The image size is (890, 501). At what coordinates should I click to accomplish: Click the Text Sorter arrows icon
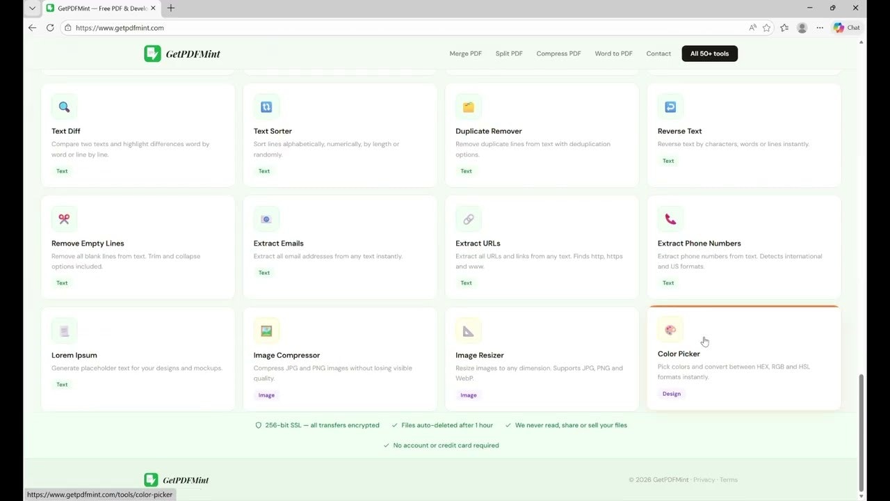(x=266, y=106)
